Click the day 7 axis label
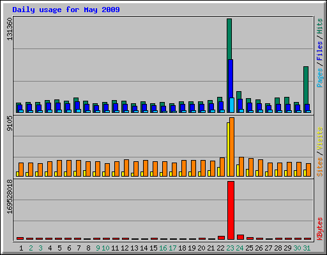Screen dimensions: 327x255 [x=79, y=248]
